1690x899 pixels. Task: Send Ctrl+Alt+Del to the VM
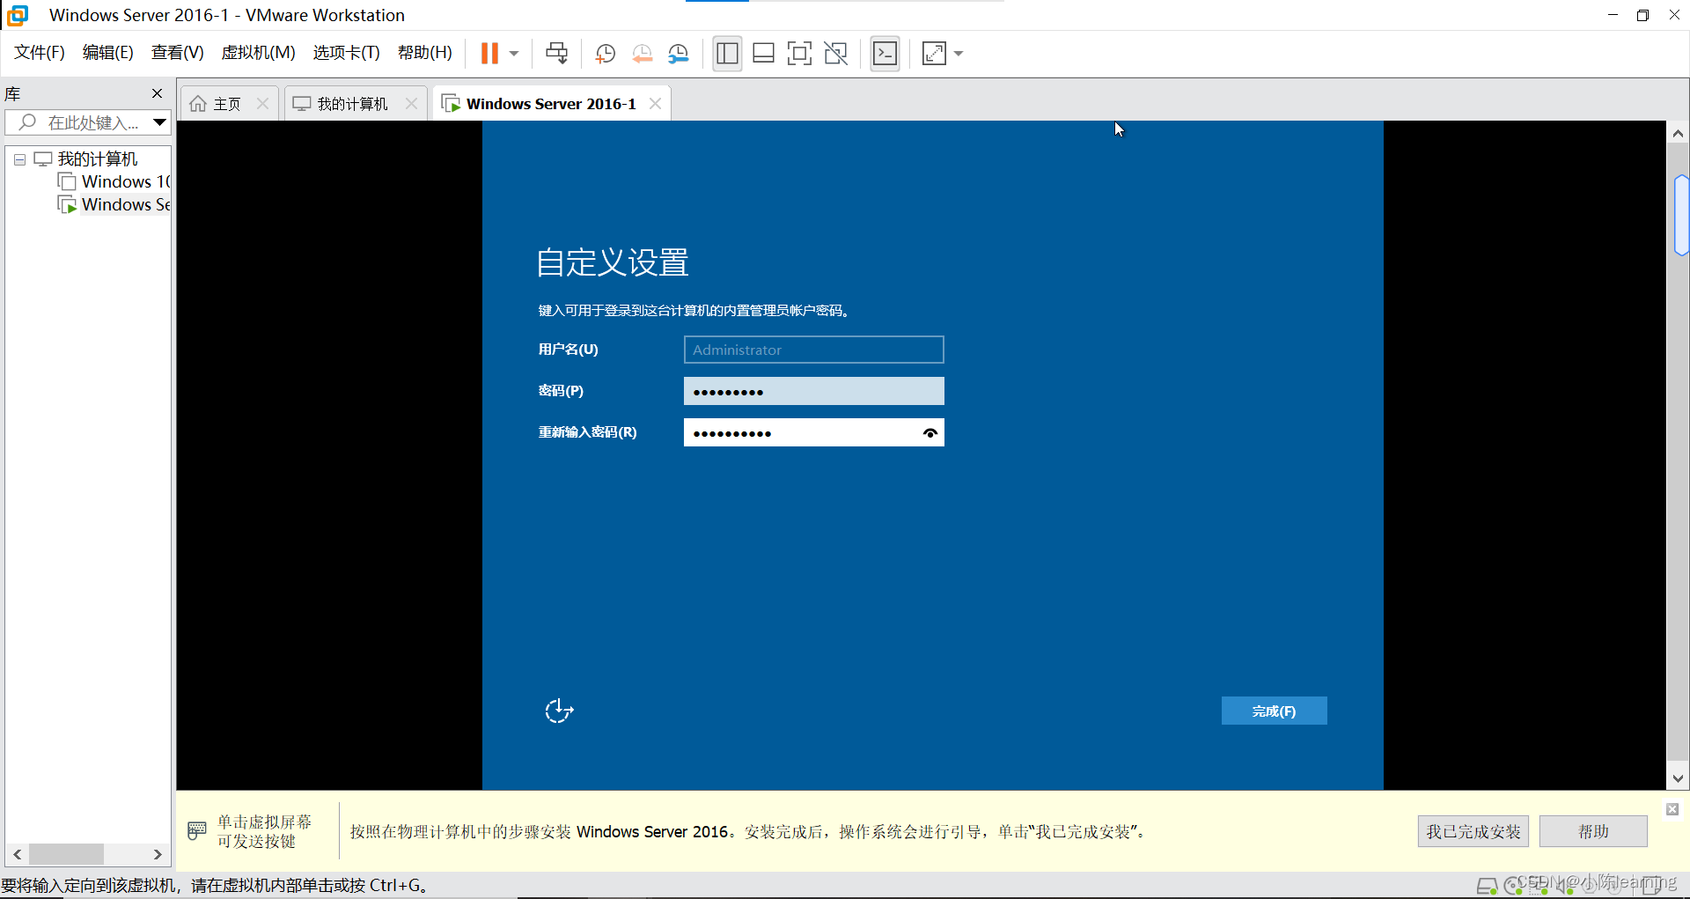tap(557, 54)
